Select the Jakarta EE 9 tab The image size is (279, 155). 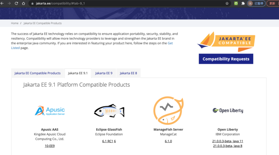pos(104,73)
